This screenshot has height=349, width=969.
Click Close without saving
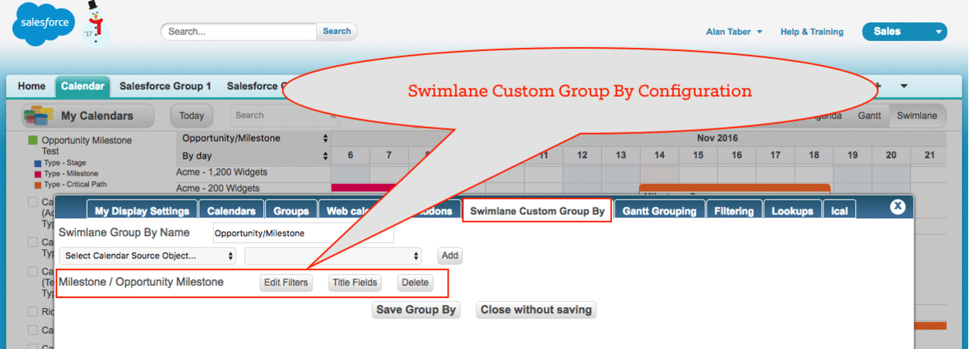coord(536,310)
